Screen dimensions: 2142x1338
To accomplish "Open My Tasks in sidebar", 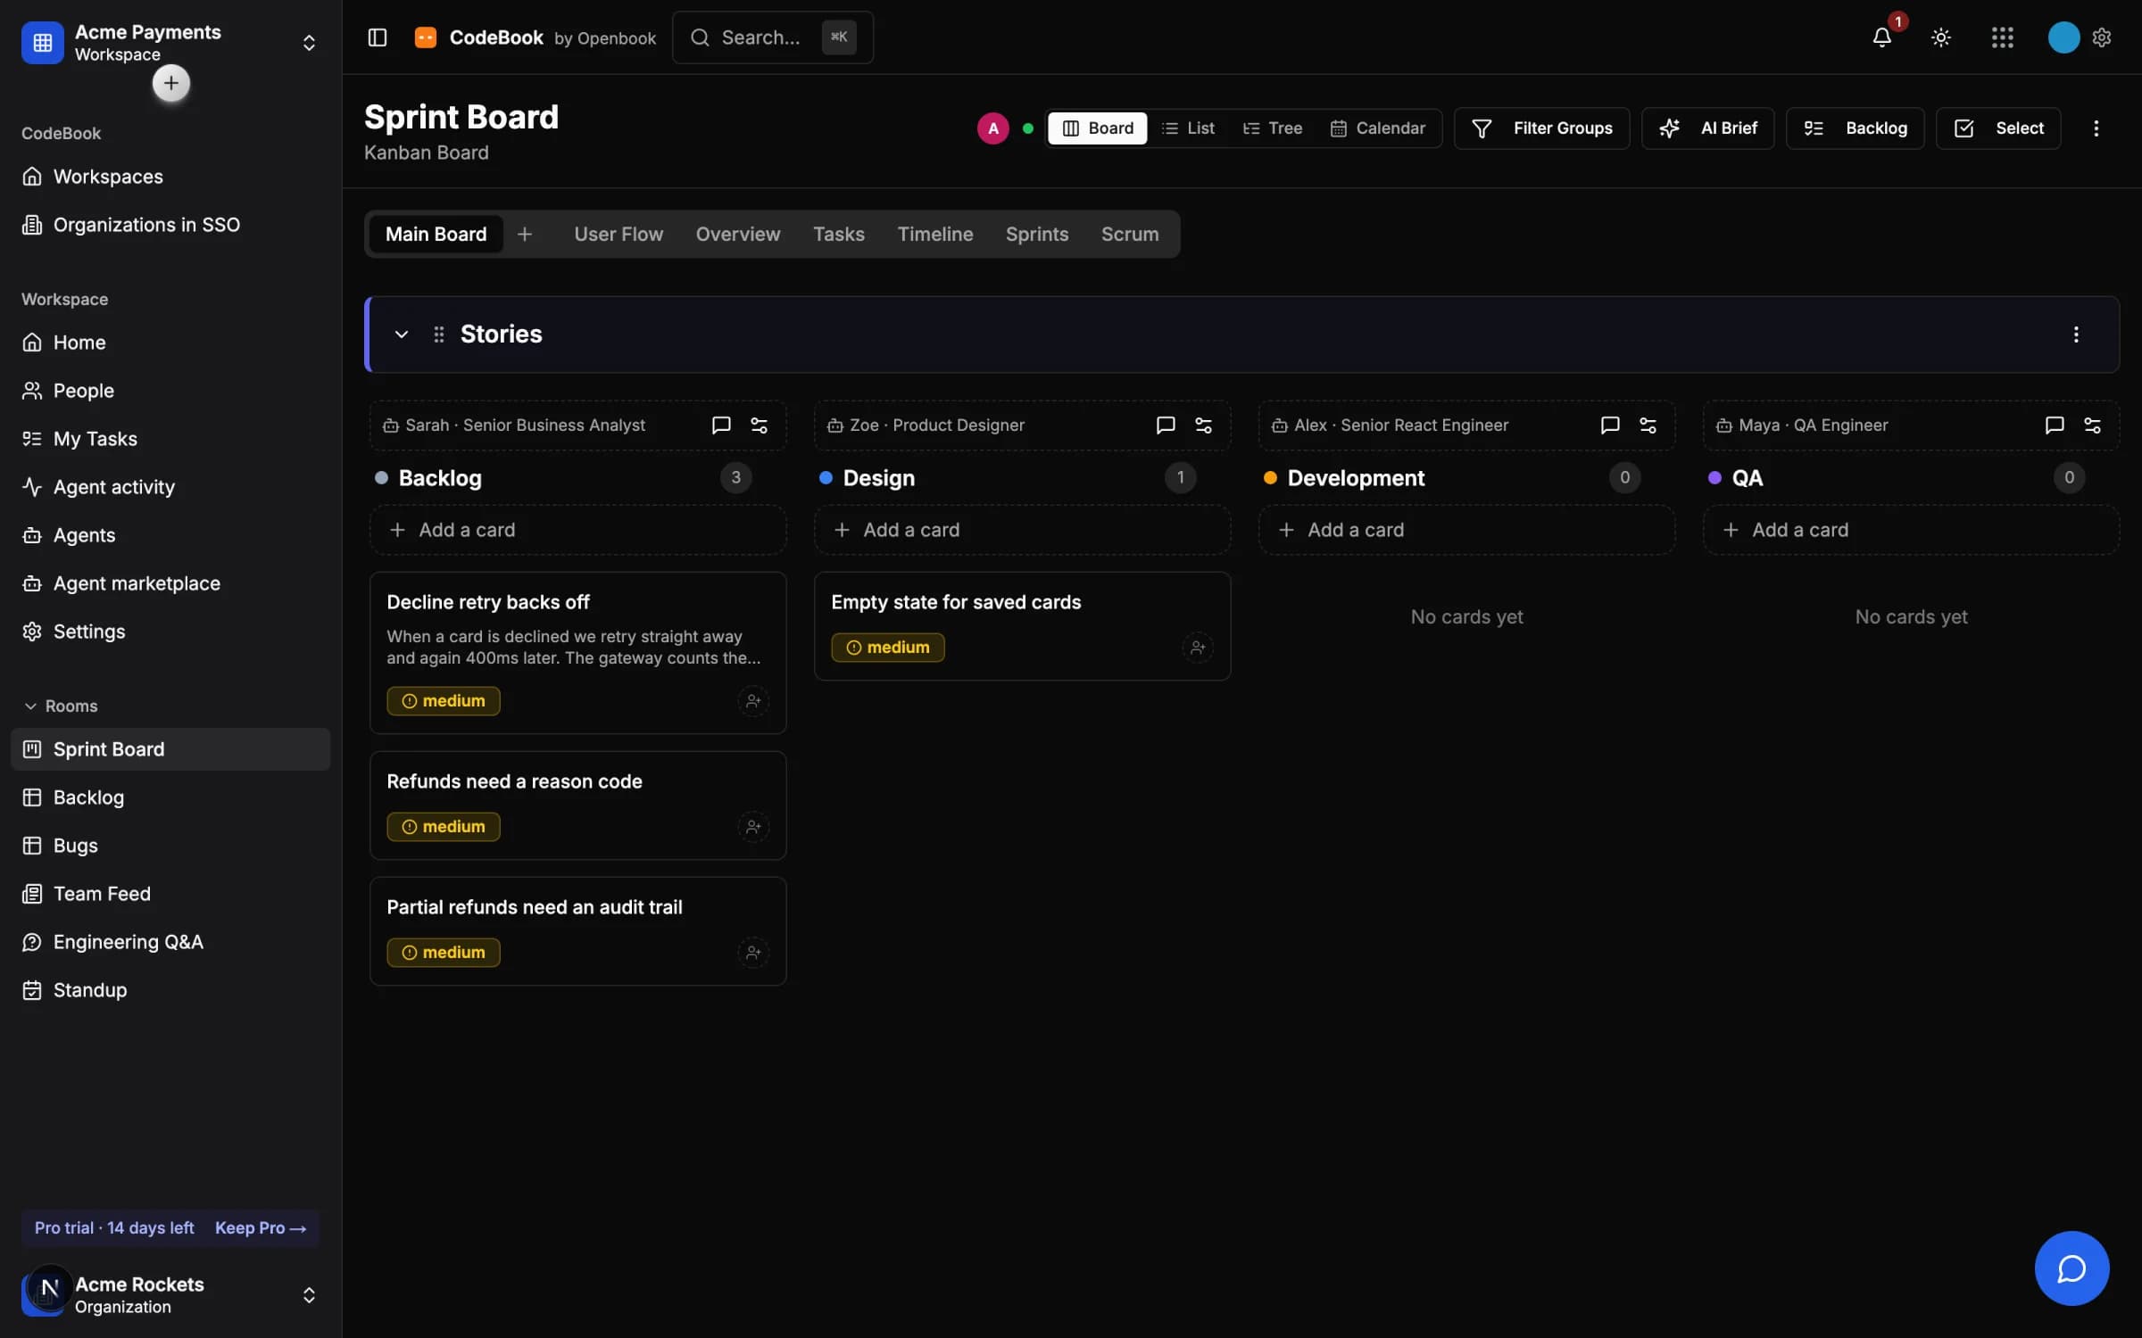I will point(170,439).
